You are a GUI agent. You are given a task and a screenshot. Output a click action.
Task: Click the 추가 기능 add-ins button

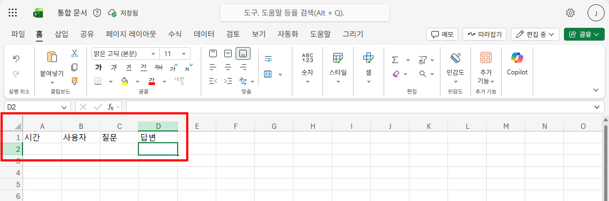[486, 67]
